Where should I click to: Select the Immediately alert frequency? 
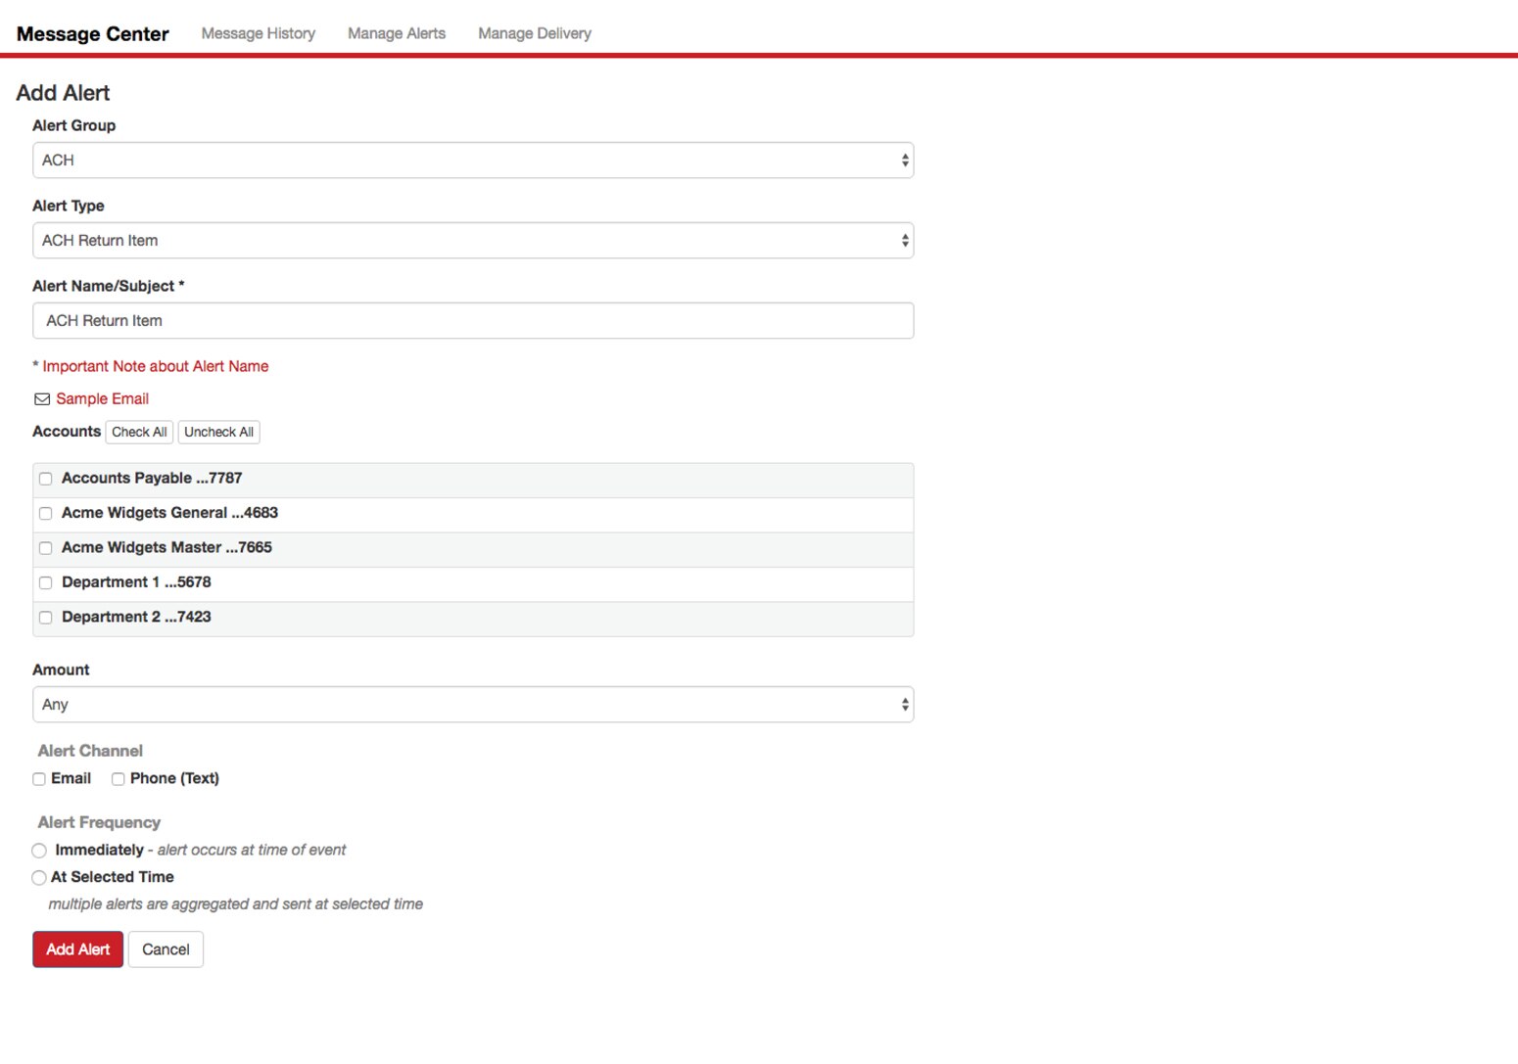39,850
